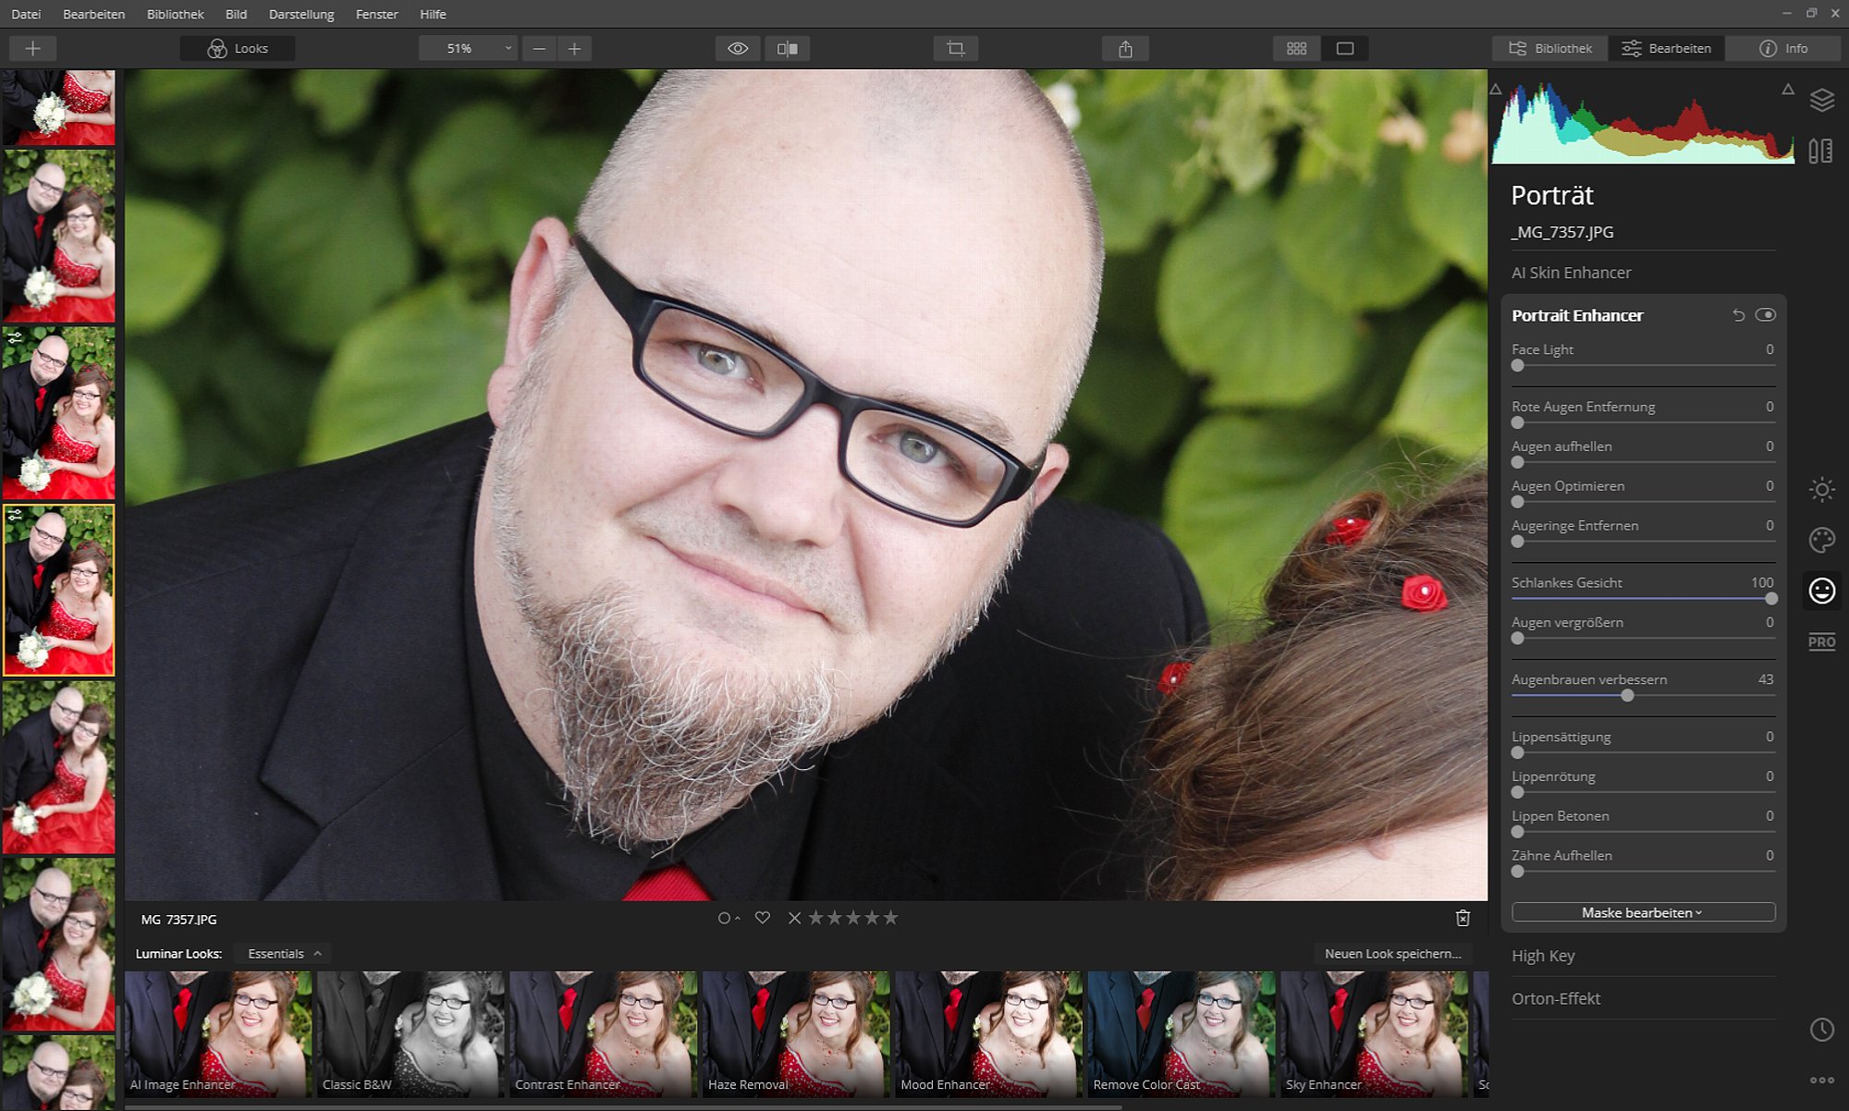Image resolution: width=1849 pixels, height=1111 pixels.
Task: Enable the before/after compare view
Action: 788,48
